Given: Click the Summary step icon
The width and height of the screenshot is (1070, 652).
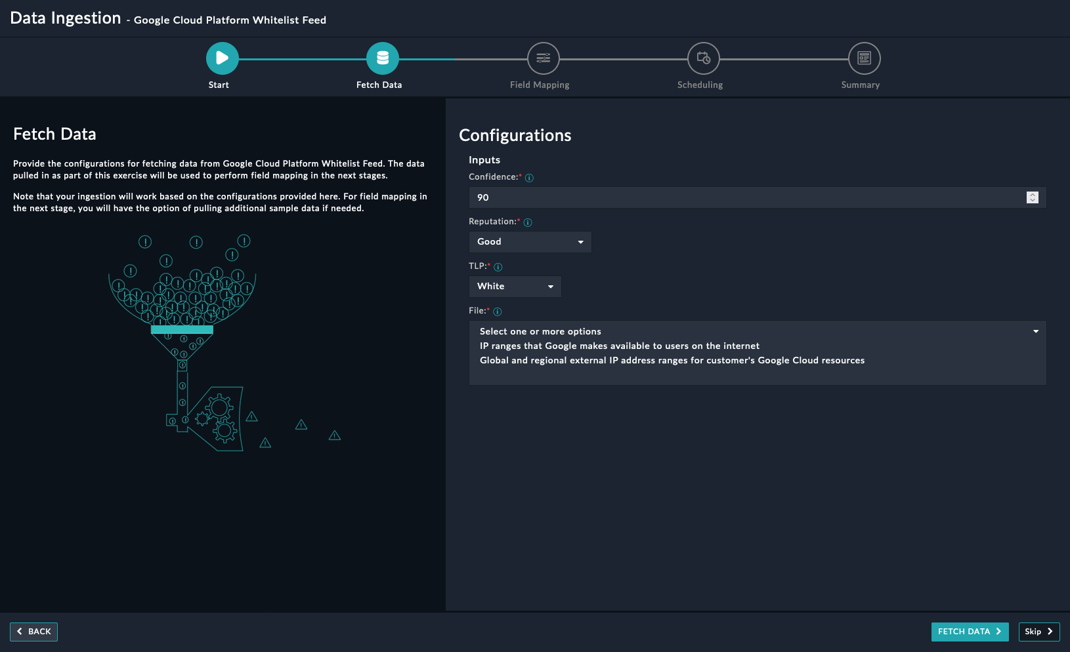Looking at the screenshot, I should click(x=864, y=58).
